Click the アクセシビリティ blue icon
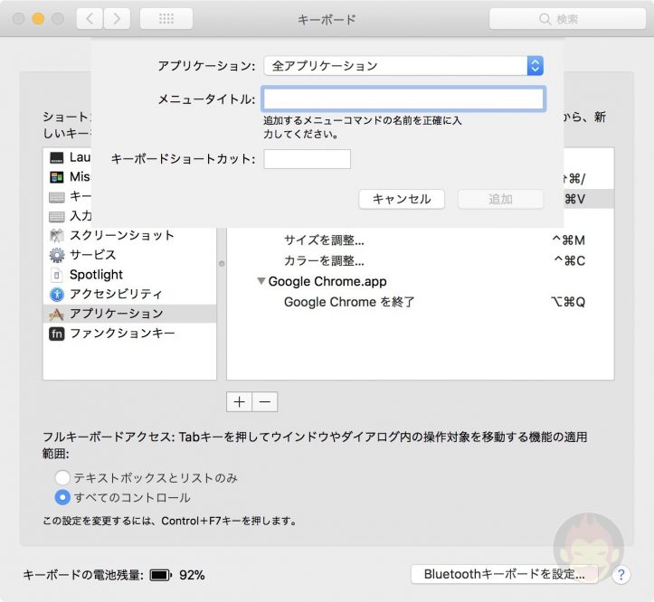654x602 pixels. tap(57, 295)
